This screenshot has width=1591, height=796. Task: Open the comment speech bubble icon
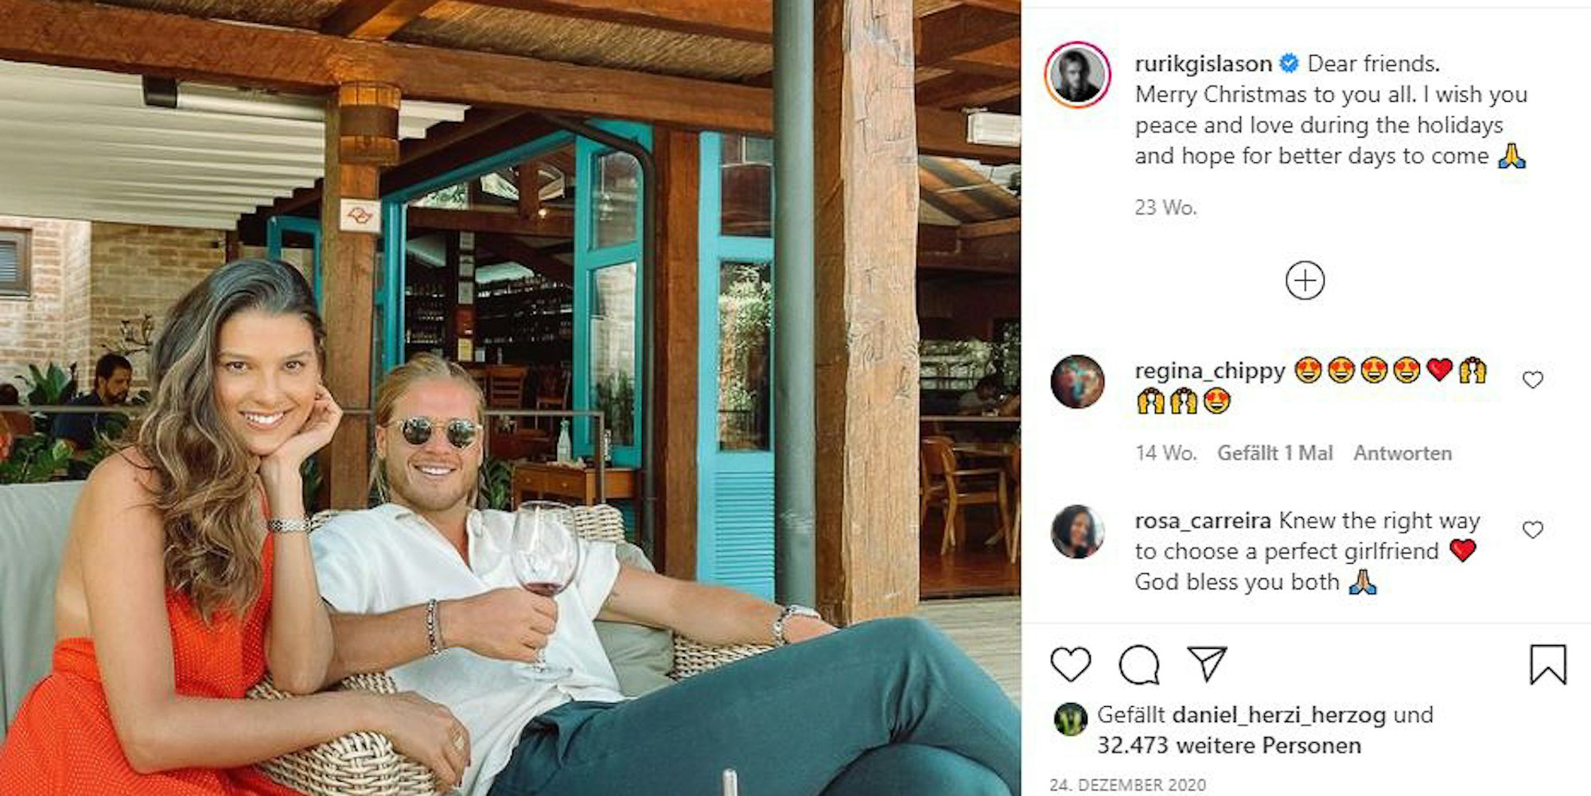tap(1138, 664)
